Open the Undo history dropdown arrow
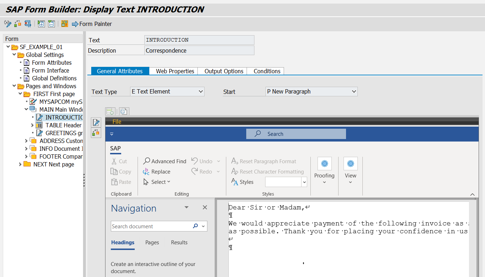 [x=219, y=161]
